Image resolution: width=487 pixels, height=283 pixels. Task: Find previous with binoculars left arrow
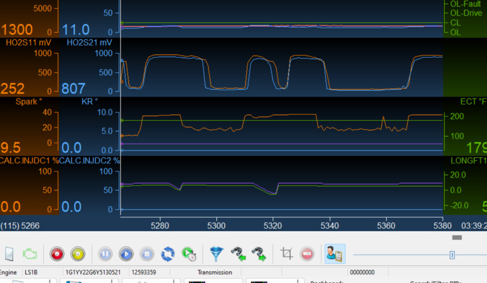pos(238,254)
